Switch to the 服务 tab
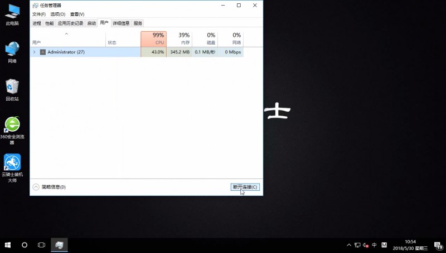Image resolution: width=446 pixels, height=253 pixels. tap(138, 23)
